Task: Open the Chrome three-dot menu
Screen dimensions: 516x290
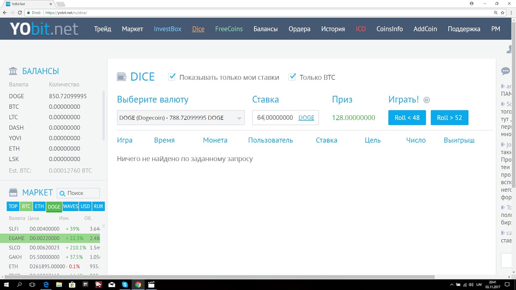Action: (511, 12)
